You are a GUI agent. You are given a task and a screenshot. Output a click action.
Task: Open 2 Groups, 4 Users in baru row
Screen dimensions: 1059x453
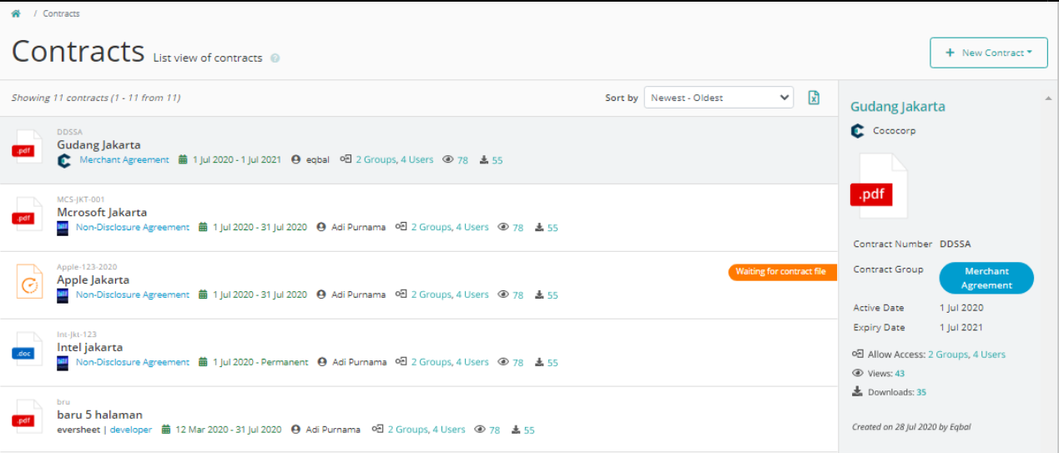coord(426,430)
